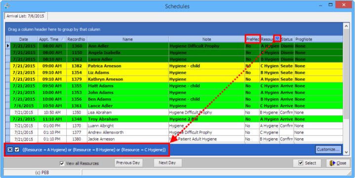The width and height of the screenshot is (355, 178).
Task: Click record number 1360
Action: coord(77,46)
